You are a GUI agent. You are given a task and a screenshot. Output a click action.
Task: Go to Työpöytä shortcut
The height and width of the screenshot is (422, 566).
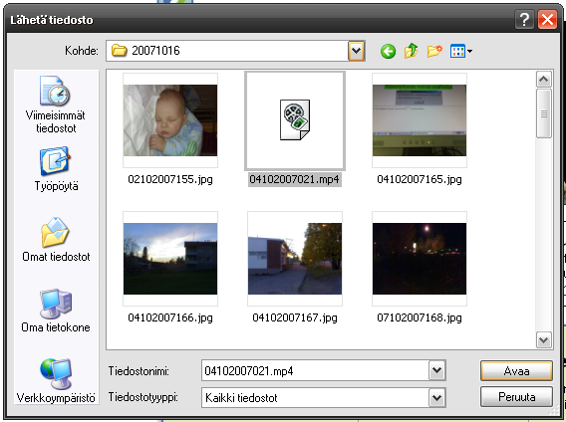point(56,169)
